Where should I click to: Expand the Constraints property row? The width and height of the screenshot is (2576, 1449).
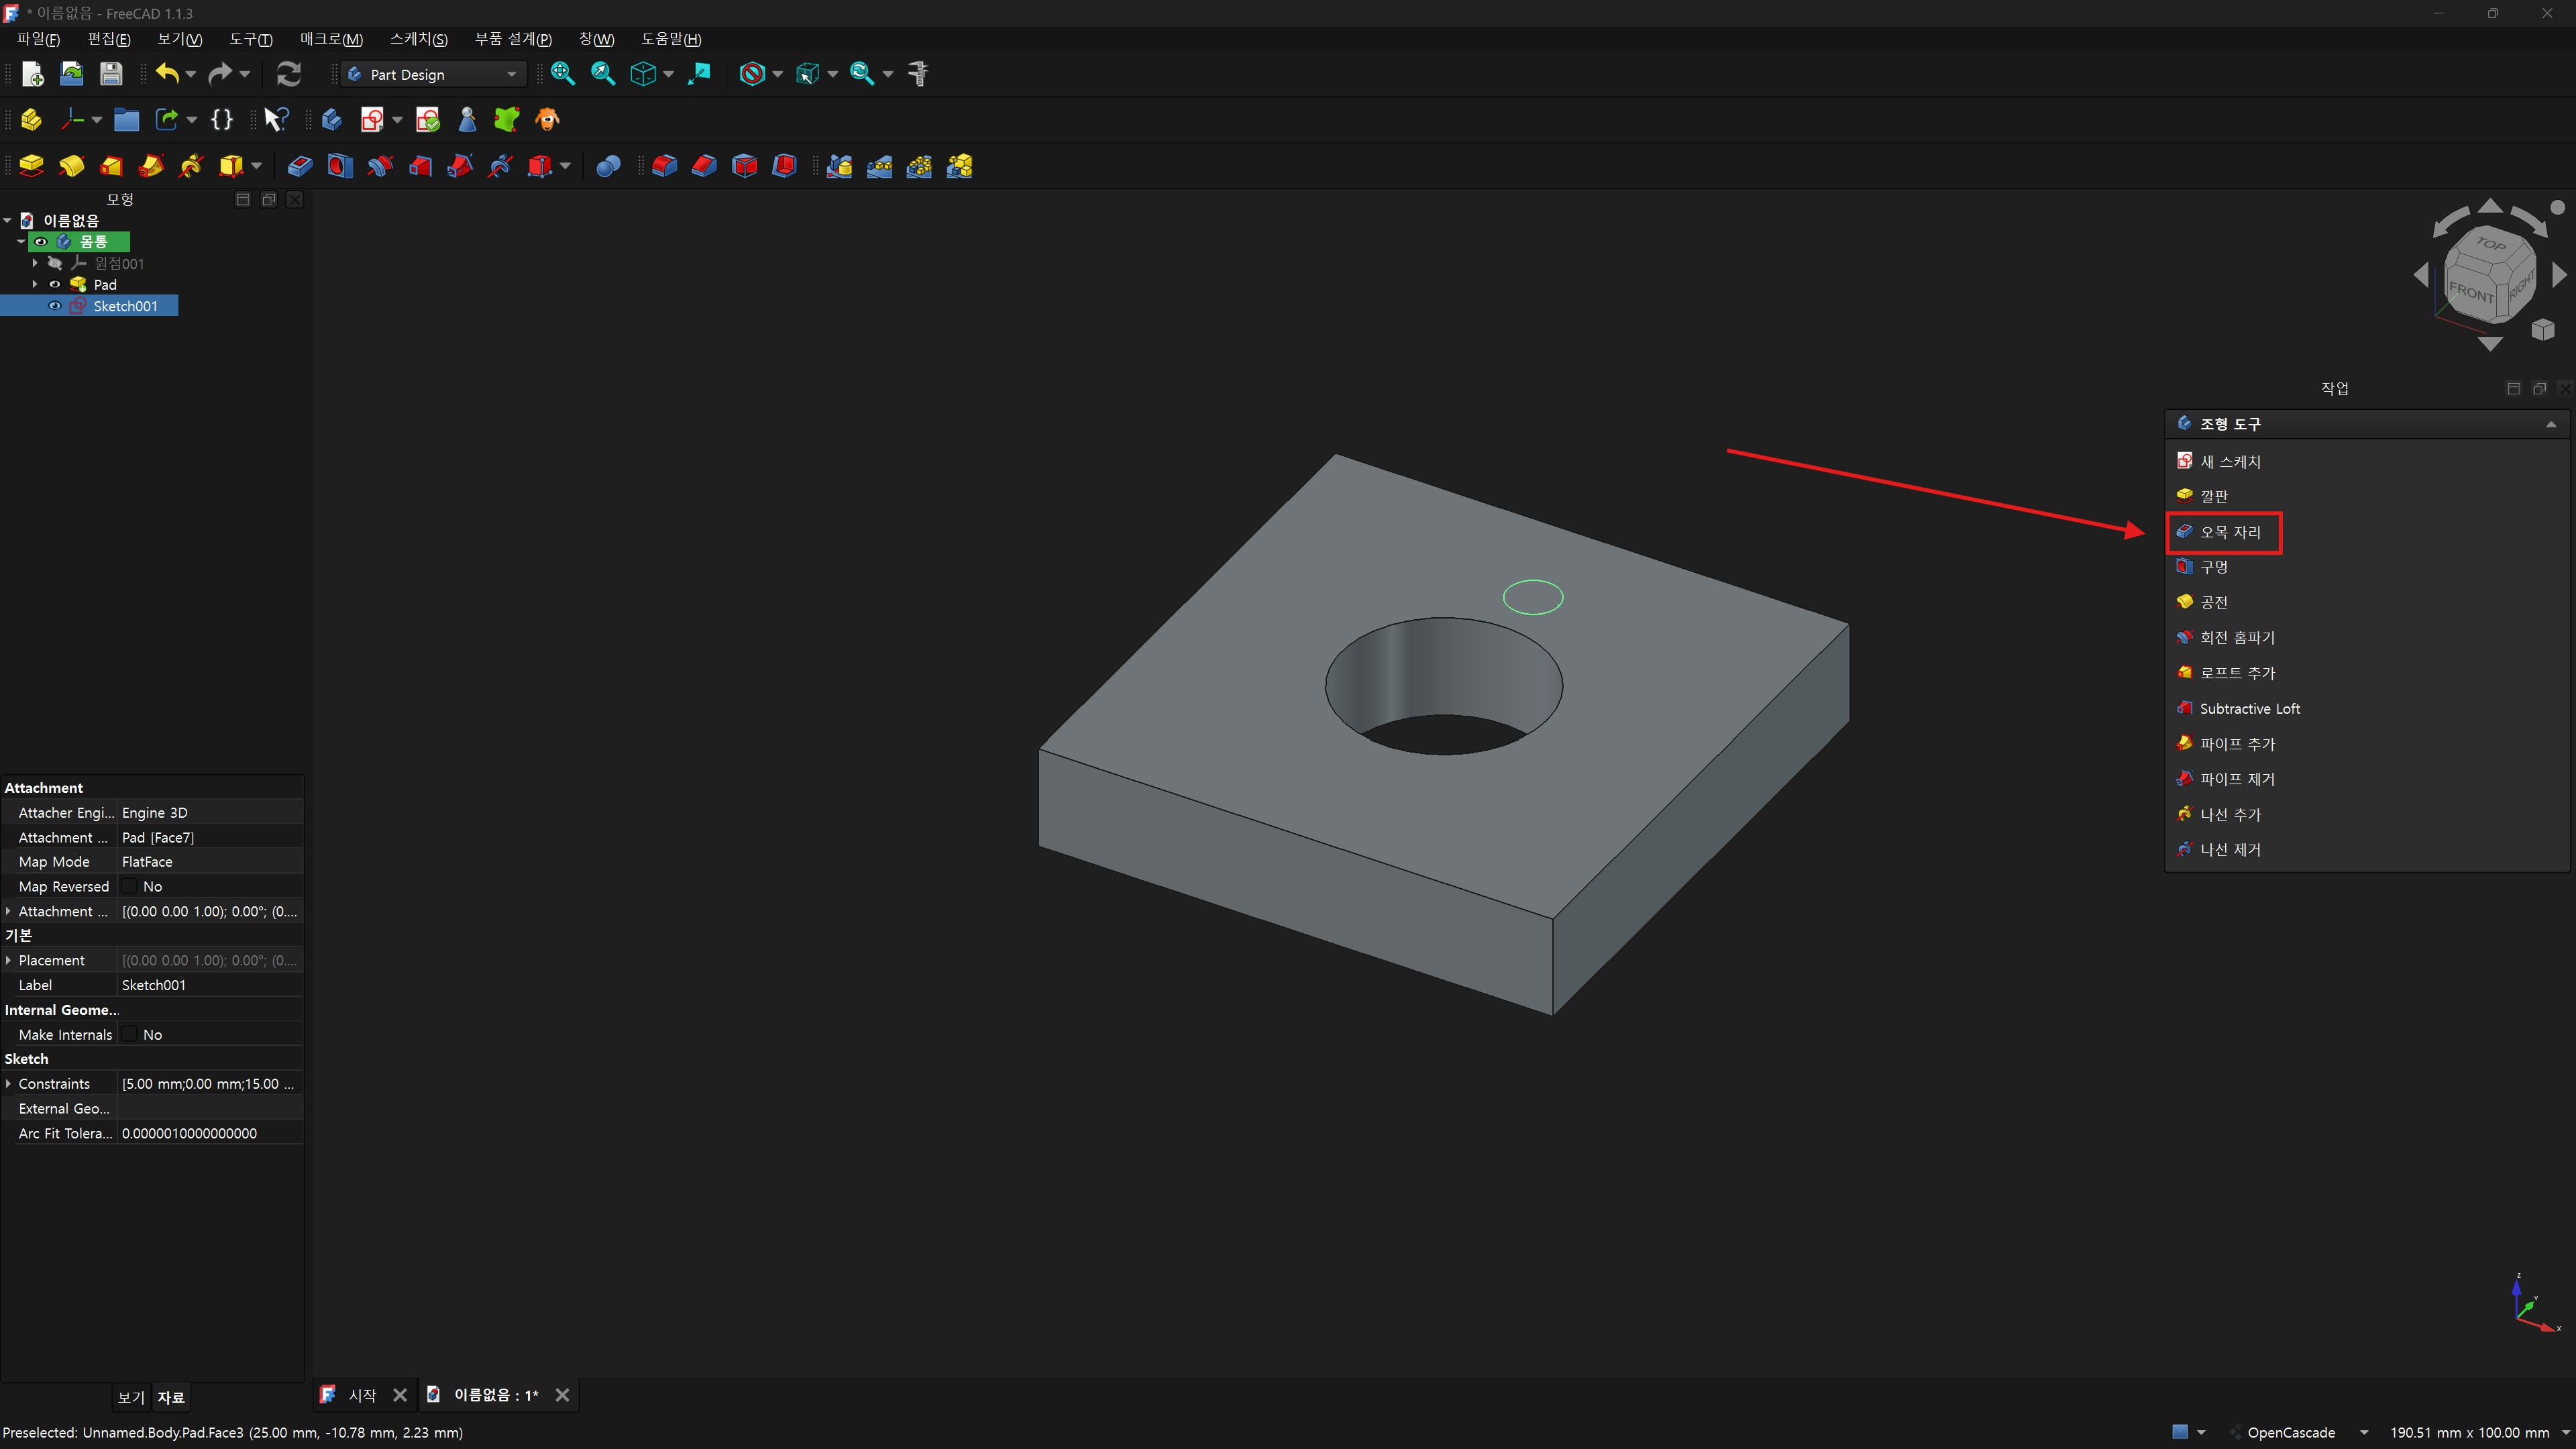pos(9,1084)
